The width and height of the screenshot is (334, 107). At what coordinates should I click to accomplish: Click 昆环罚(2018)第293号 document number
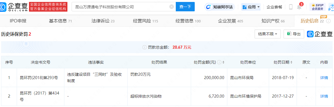39,78
